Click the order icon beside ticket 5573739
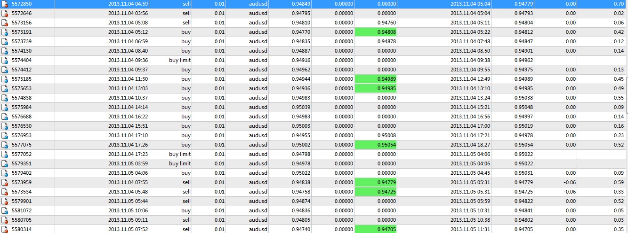 pyautogui.click(x=5, y=42)
